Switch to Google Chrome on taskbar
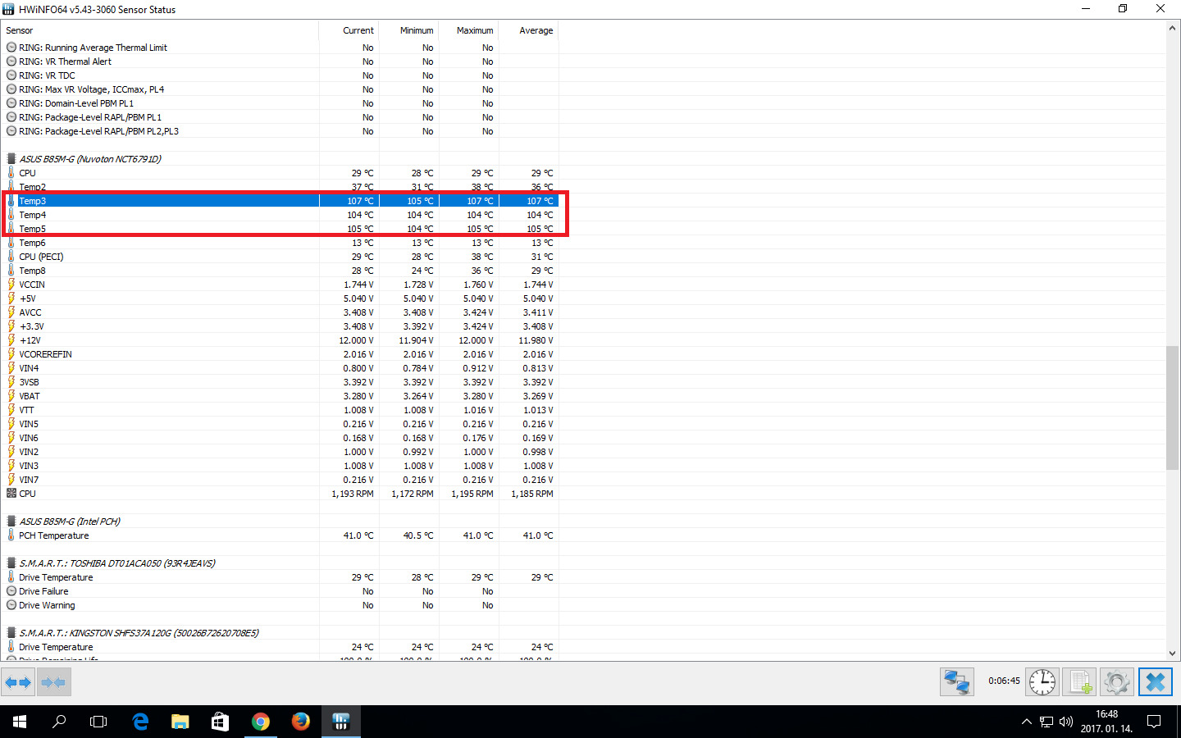This screenshot has height=738, width=1181. 261,722
